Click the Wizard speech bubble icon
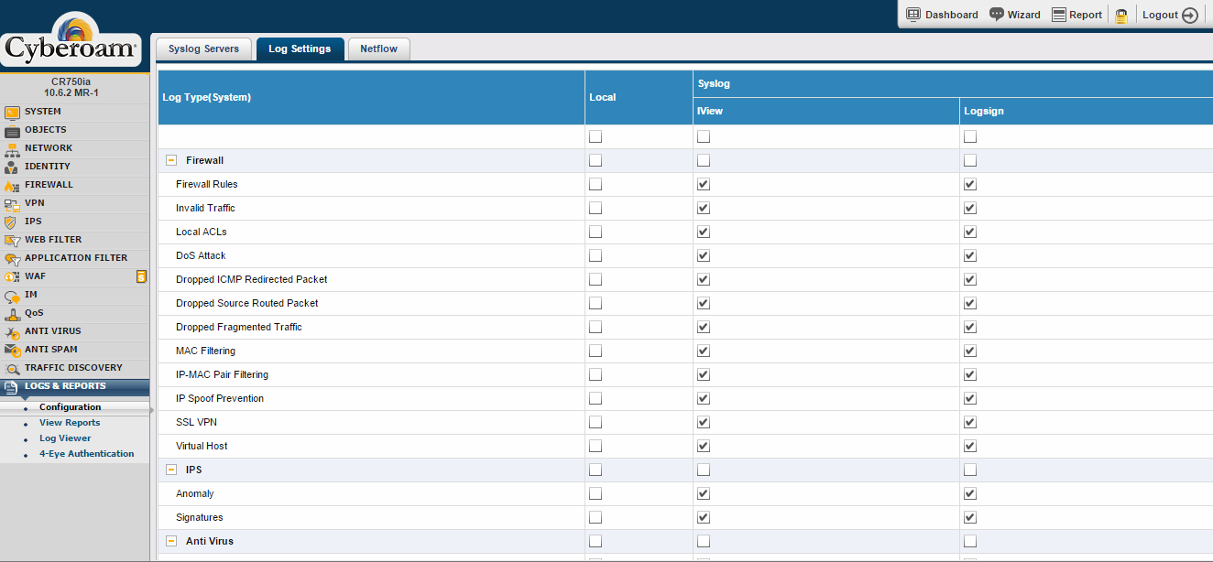This screenshot has width=1213, height=562. click(x=997, y=15)
